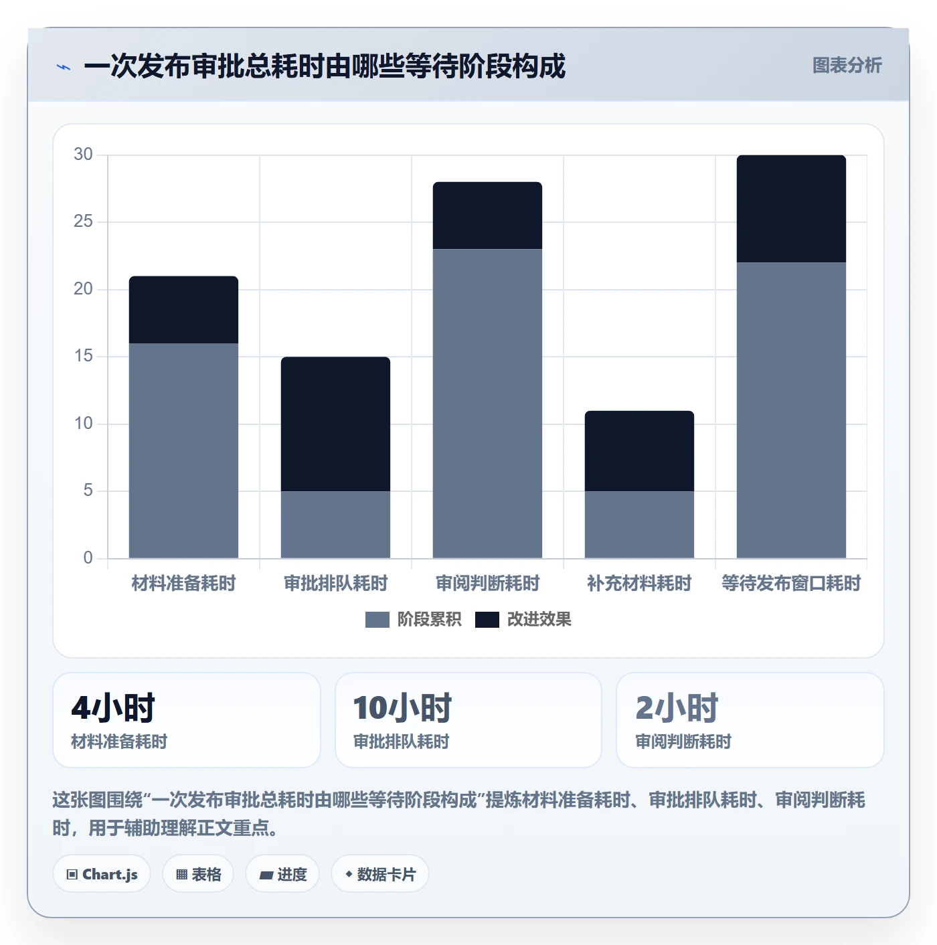The width and height of the screenshot is (937, 945).
Task: Click the lightning icon beside the title
Action: coord(64,67)
